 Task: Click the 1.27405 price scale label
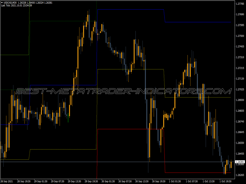click(240, 46)
